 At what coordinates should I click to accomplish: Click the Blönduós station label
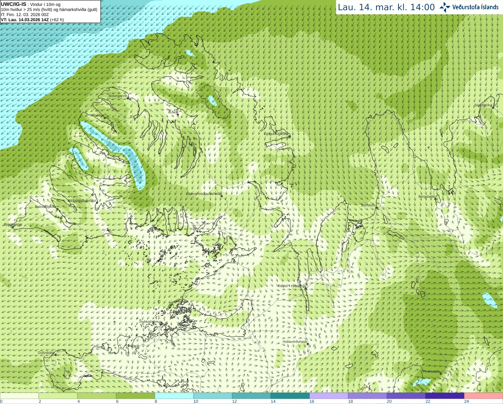pyautogui.click(x=369, y=205)
